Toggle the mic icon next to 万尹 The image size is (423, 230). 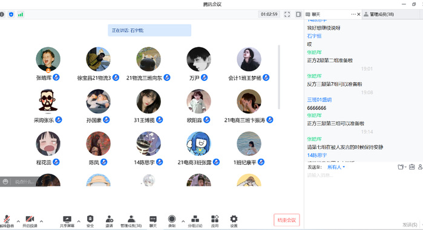(x=204, y=77)
